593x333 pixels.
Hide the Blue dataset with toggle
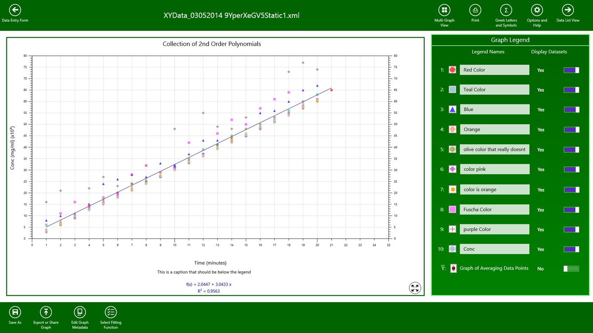point(571,110)
